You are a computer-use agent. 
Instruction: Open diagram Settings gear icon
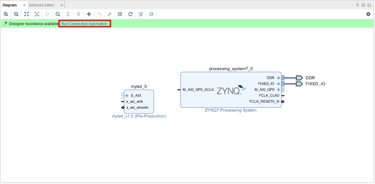click(x=368, y=14)
